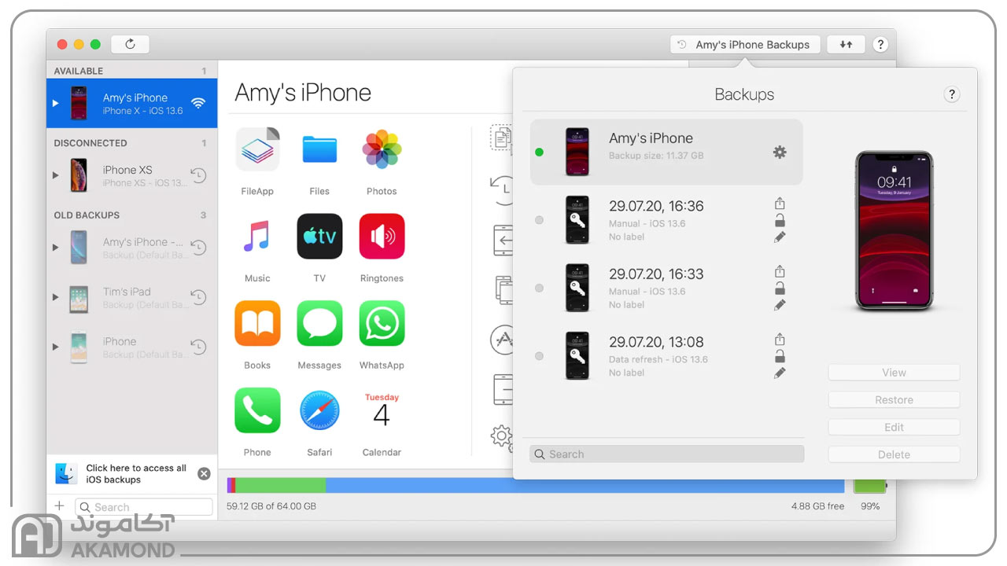Click the sidebar search field
Image resolution: width=1007 pixels, height=566 pixels.
pyautogui.click(x=143, y=507)
